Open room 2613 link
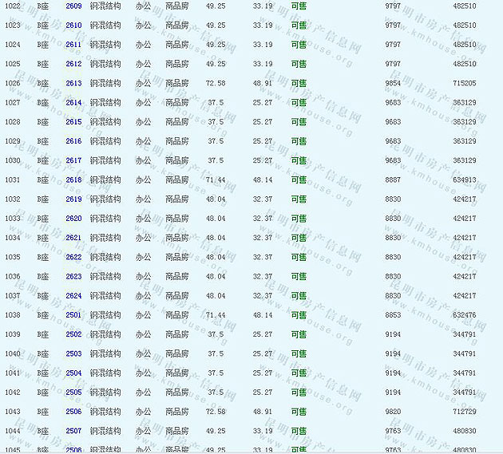 (73, 84)
